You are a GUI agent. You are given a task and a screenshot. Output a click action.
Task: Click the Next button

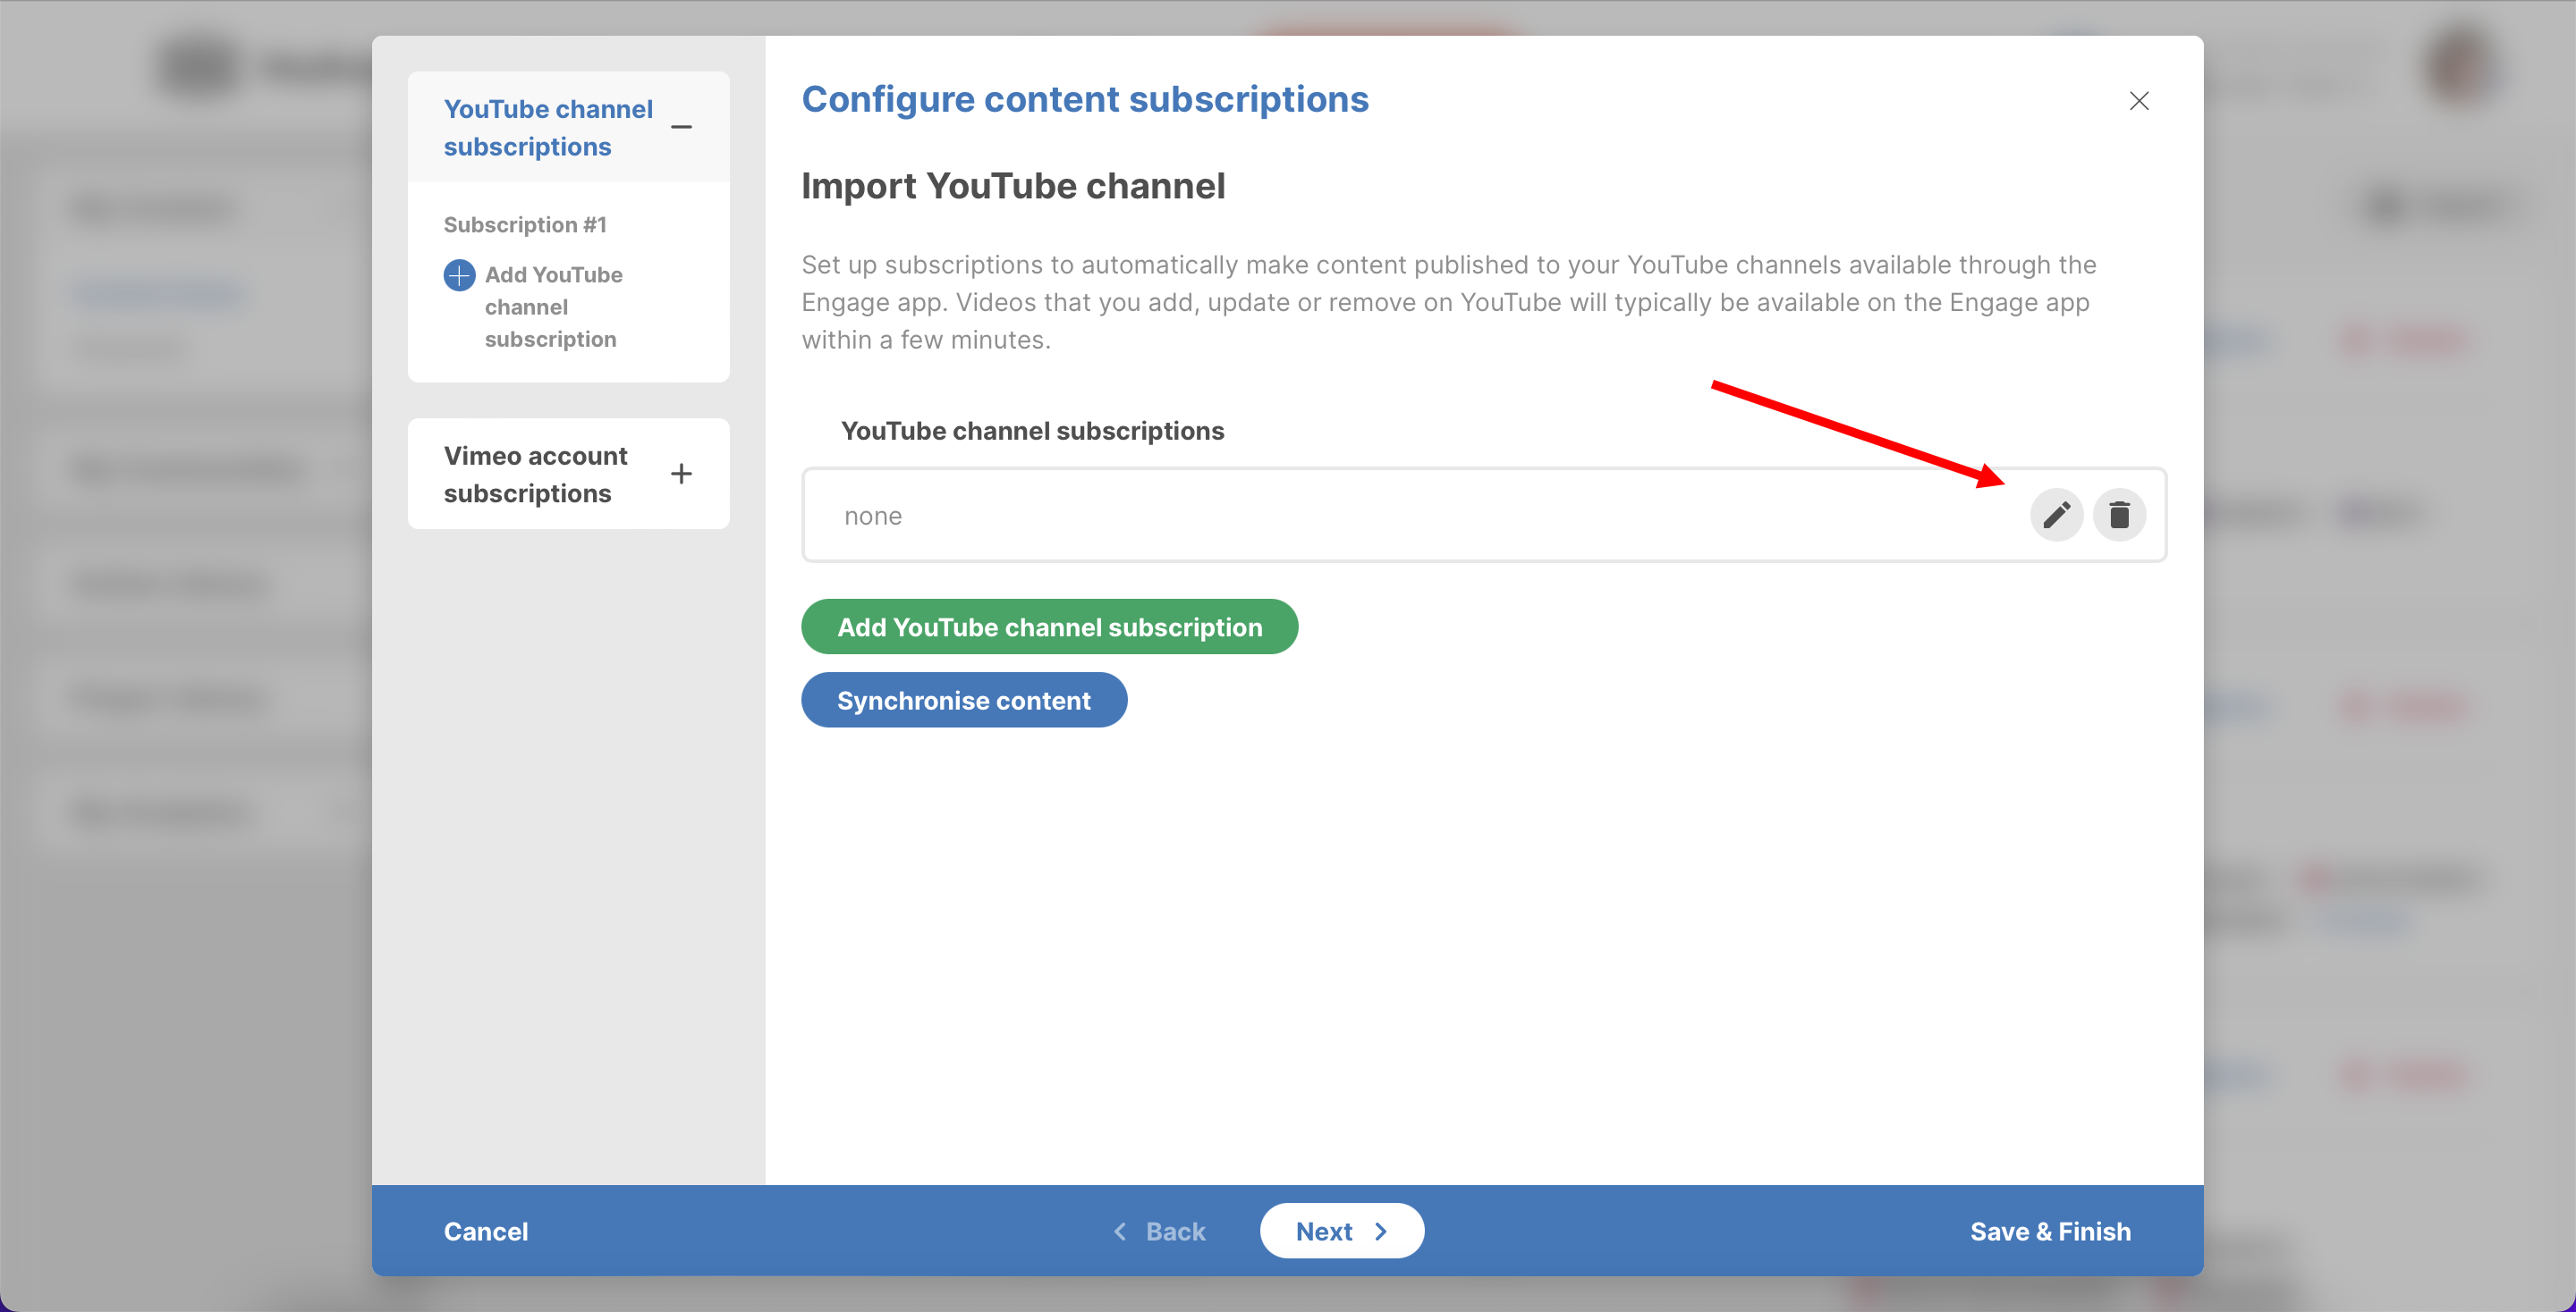click(x=1341, y=1230)
